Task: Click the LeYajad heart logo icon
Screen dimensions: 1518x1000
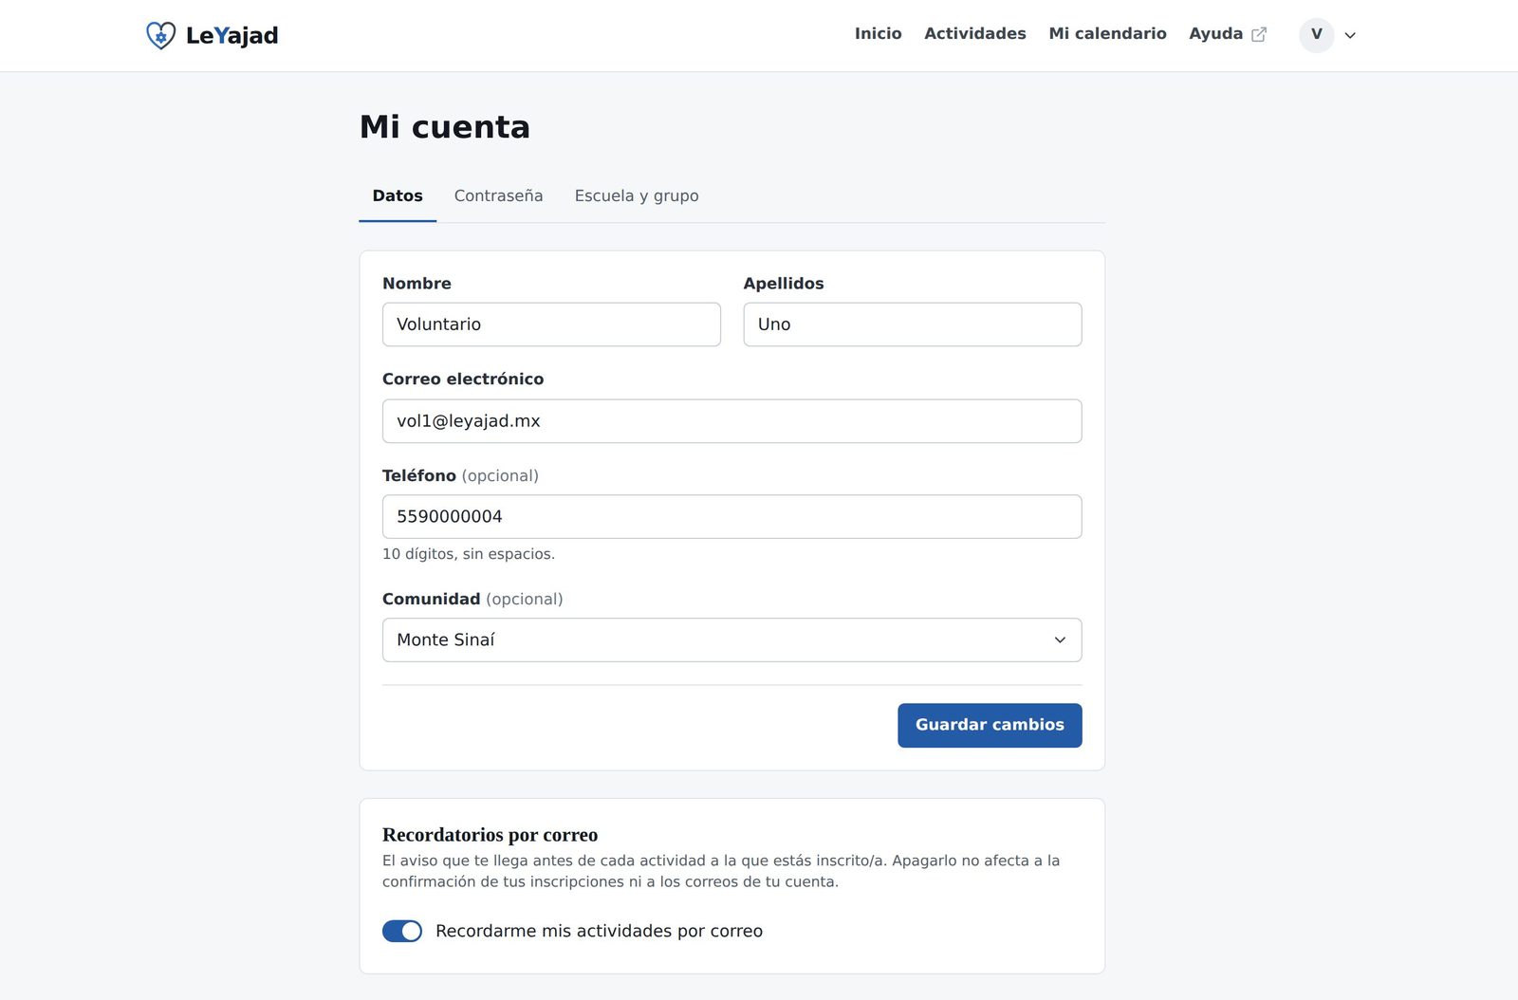Action: point(161,35)
